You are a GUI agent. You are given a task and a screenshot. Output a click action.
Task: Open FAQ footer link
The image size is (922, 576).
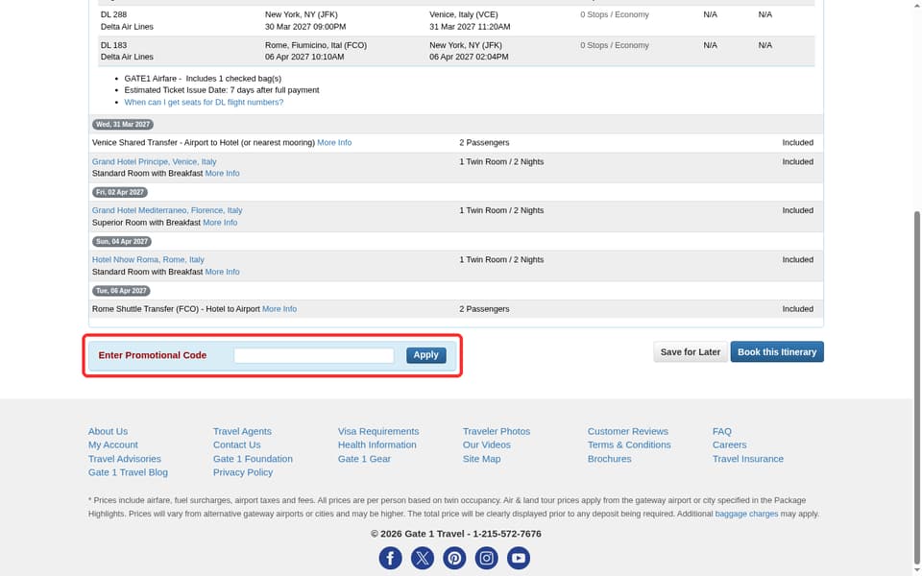click(722, 431)
